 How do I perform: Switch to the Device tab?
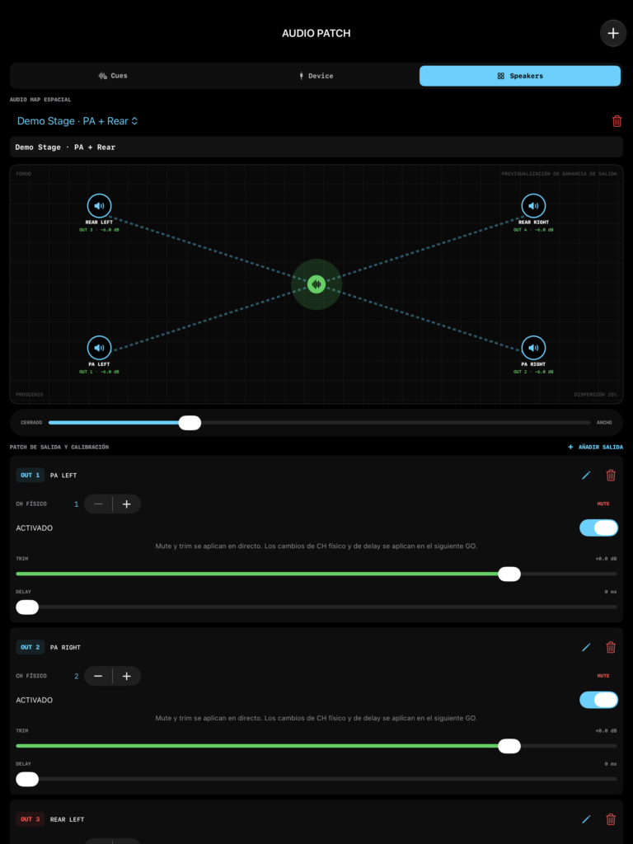click(316, 76)
